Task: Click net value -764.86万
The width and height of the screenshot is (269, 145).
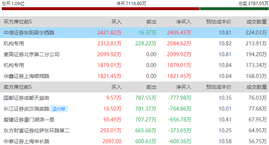Action: pos(179,109)
